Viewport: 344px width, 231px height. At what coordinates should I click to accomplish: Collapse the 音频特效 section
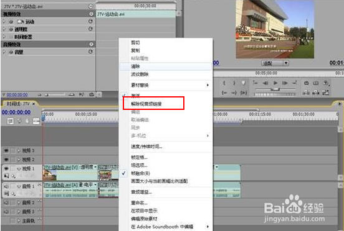tap(91, 44)
